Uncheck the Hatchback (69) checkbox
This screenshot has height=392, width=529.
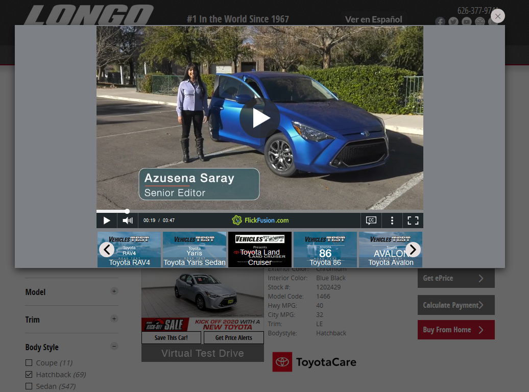coord(29,375)
